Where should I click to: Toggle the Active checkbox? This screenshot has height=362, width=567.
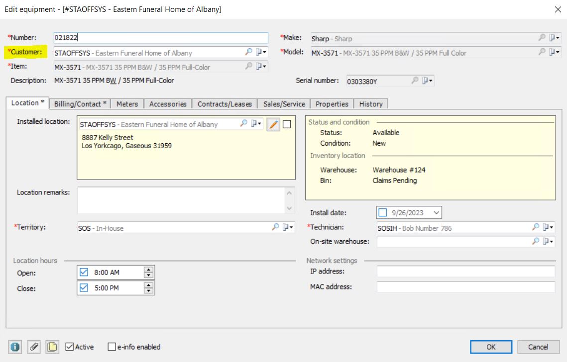[x=69, y=347]
